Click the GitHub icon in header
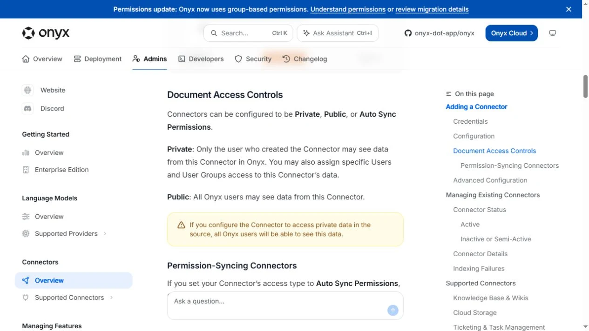 pyautogui.click(x=408, y=33)
